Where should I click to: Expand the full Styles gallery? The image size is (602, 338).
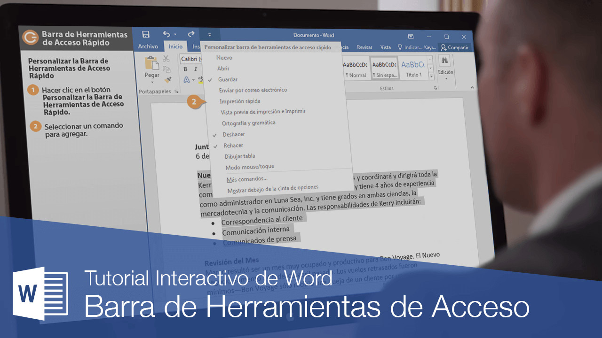pyautogui.click(x=431, y=76)
